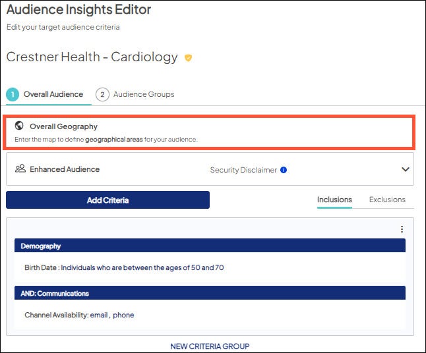This screenshot has width=426, height=353.
Task: Select the step 2 number circle
Action: coord(102,94)
